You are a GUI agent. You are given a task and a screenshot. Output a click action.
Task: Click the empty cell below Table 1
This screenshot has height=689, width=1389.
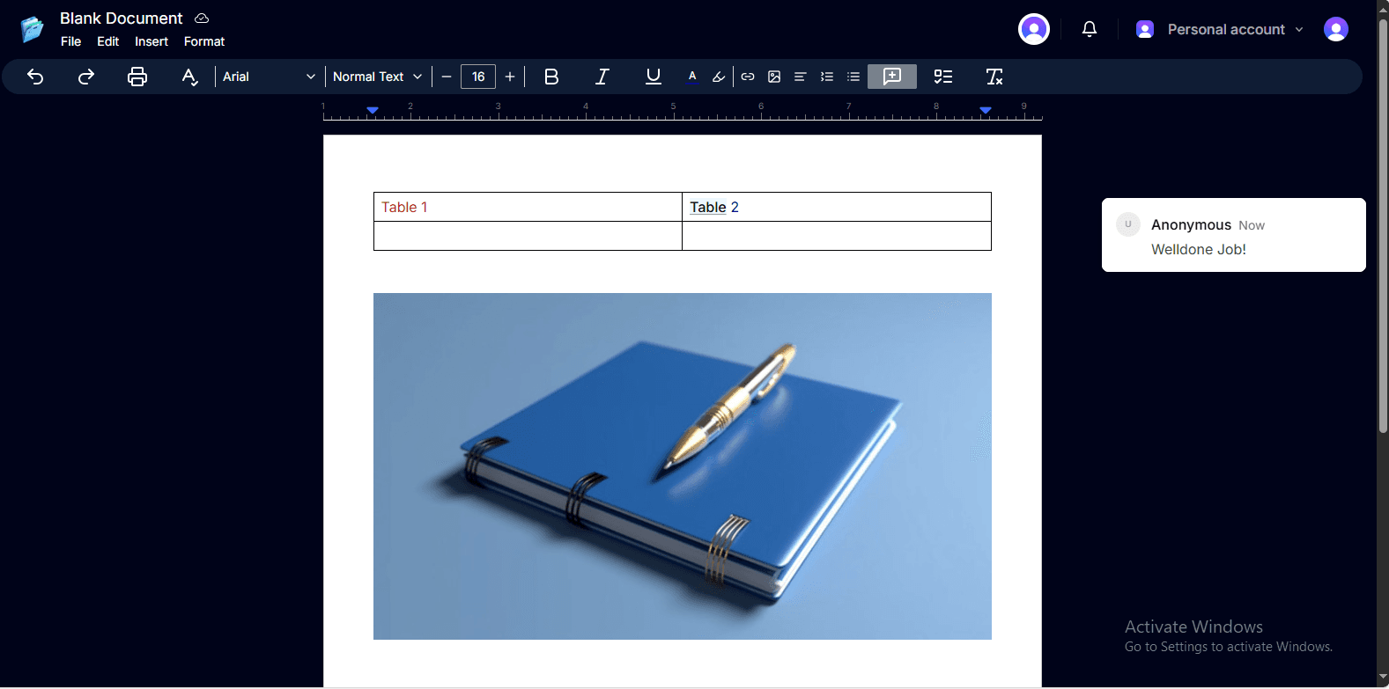(528, 236)
